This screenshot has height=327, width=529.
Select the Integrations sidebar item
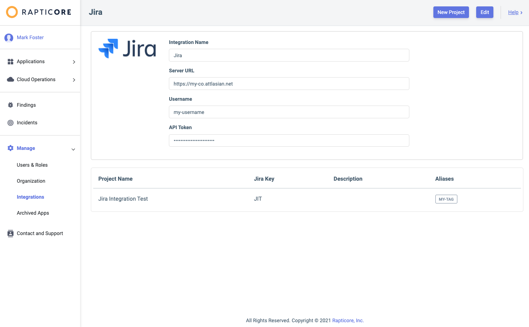tap(30, 197)
